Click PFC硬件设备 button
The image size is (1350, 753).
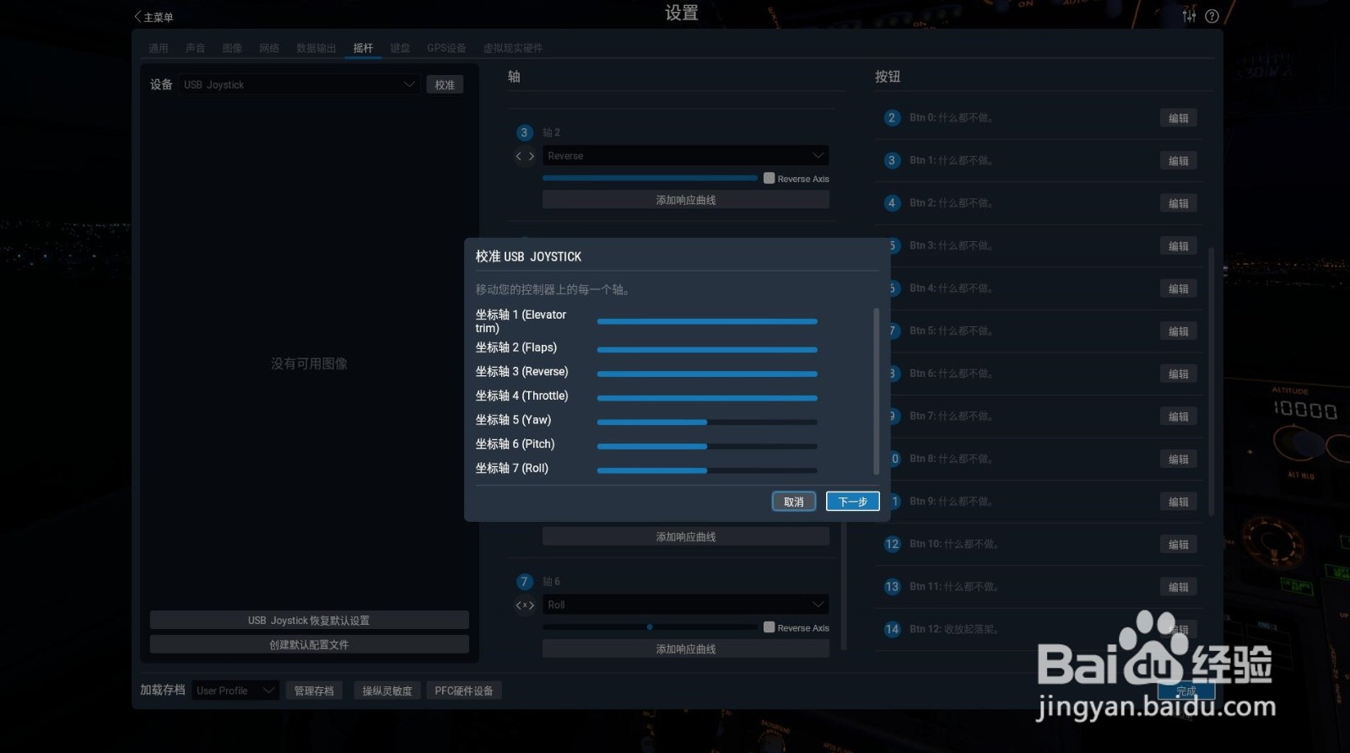pyautogui.click(x=463, y=691)
